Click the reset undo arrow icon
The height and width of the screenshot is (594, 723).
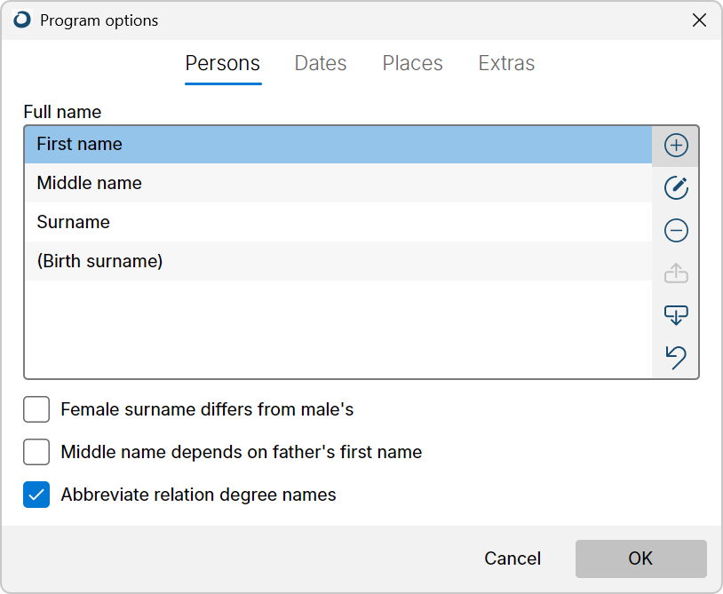coord(676,358)
